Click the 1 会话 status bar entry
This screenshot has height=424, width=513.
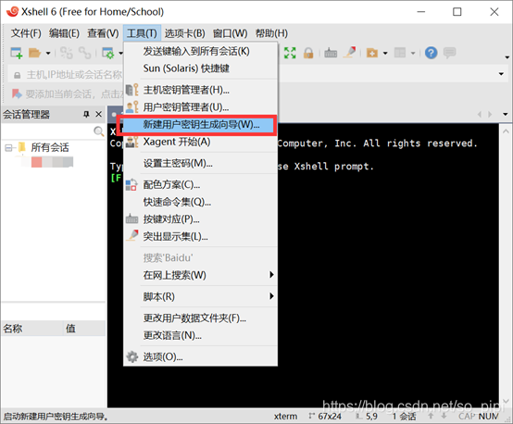click(404, 417)
